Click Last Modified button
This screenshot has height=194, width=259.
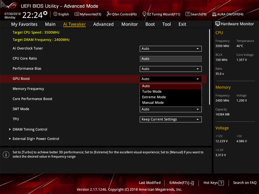coord(150,183)
